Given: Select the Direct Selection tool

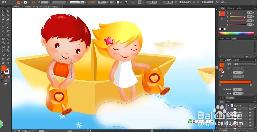Looking at the screenshot, I should pyautogui.click(x=8, y=11).
